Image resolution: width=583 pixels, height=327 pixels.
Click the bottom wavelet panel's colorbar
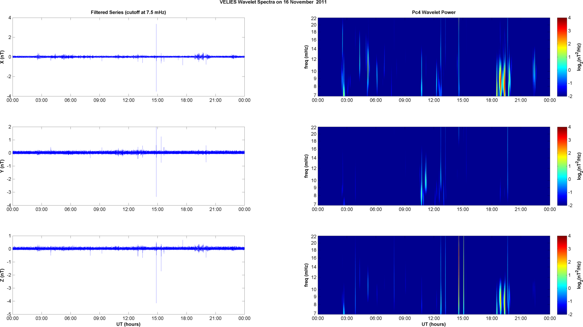pyautogui.click(x=562, y=275)
